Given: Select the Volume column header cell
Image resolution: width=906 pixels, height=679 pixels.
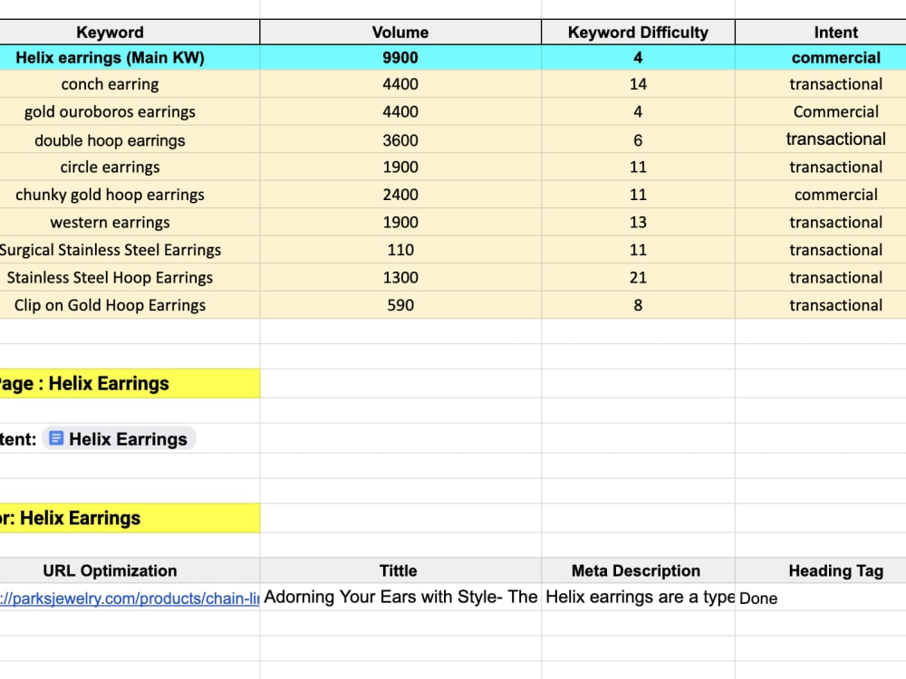Looking at the screenshot, I should tap(400, 33).
